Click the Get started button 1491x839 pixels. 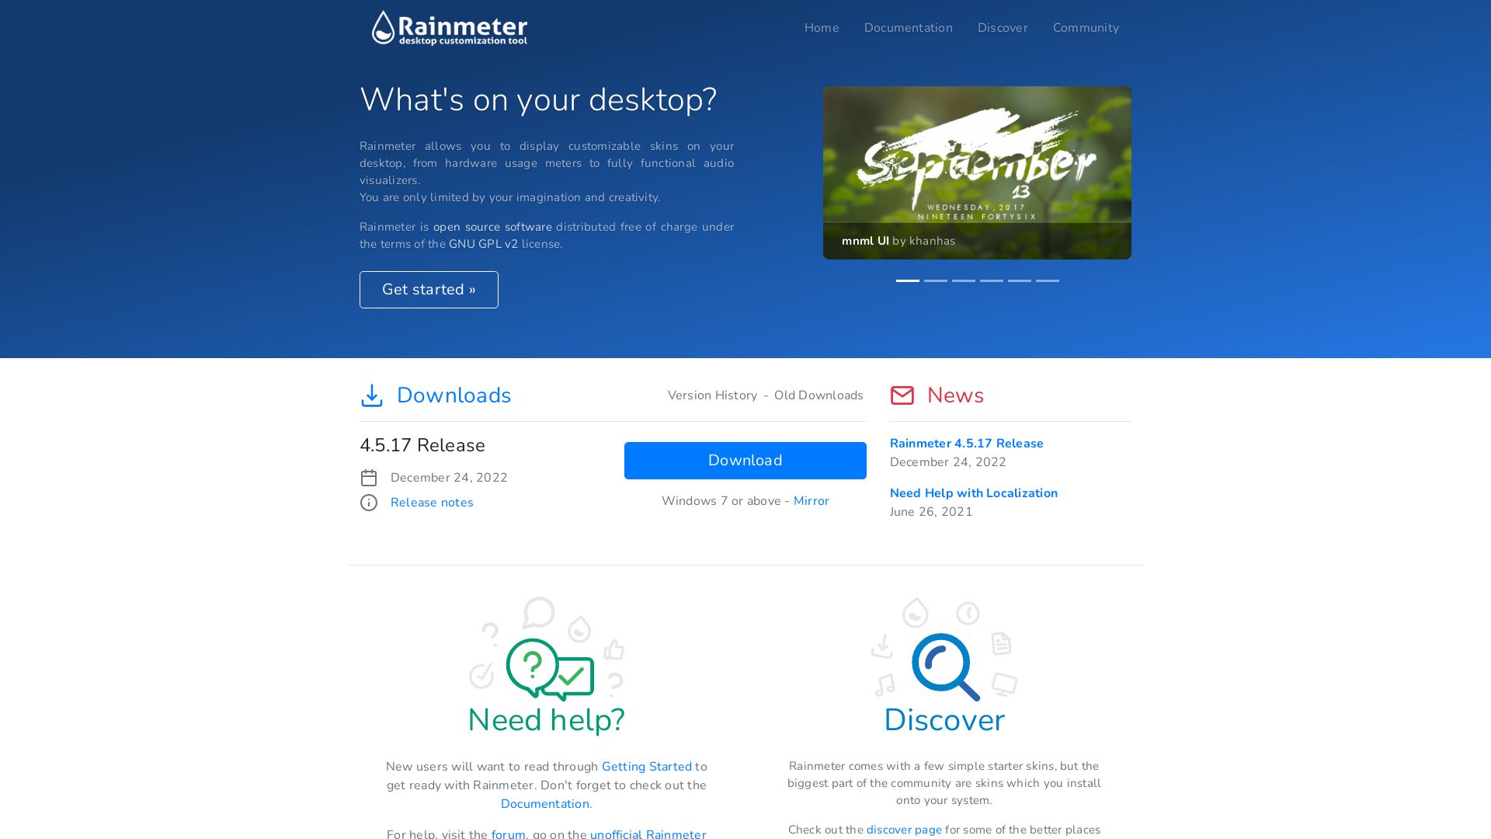(429, 289)
